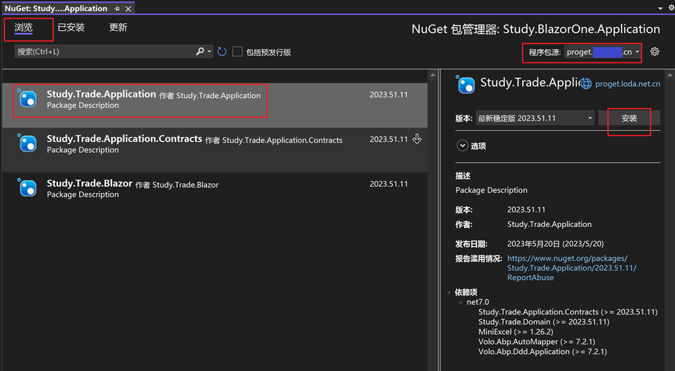
Task: Select the Study.Trade.Application package row
Action: click(215, 105)
